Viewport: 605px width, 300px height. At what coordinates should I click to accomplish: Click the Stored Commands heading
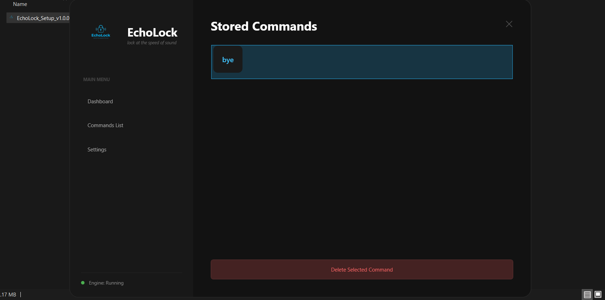264,26
